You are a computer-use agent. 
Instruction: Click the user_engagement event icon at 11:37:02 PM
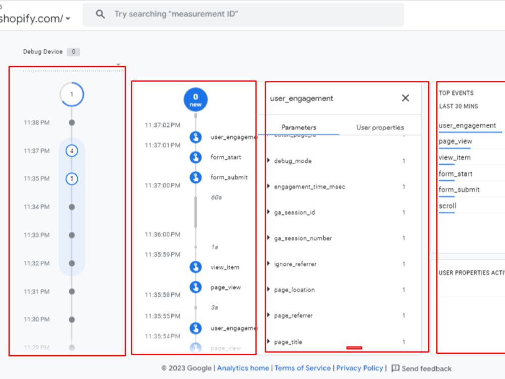(195, 137)
